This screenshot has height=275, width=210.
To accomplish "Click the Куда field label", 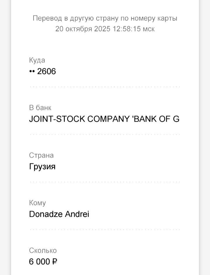I will (x=37, y=60).
